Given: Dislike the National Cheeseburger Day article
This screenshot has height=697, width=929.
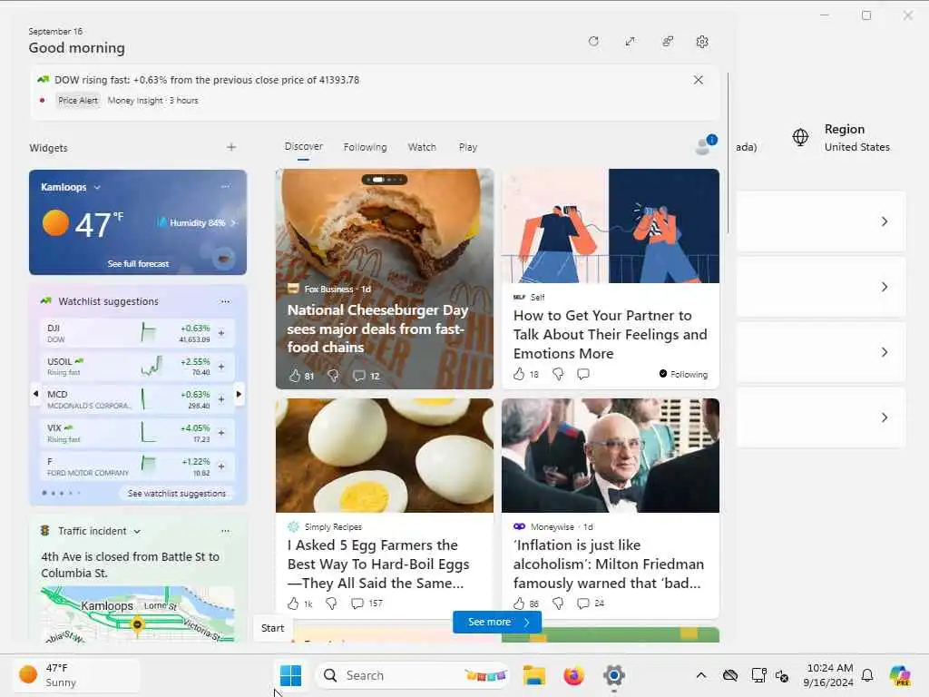Looking at the screenshot, I should pyautogui.click(x=334, y=375).
